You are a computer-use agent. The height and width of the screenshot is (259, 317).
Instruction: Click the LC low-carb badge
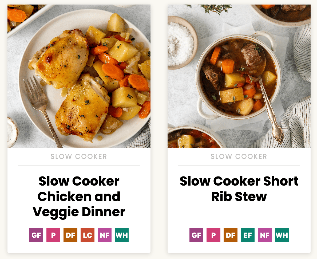pos(88,235)
